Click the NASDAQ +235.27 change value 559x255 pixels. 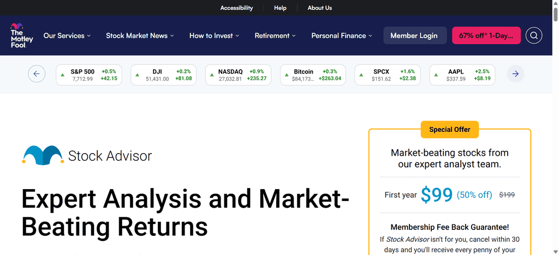257,78
